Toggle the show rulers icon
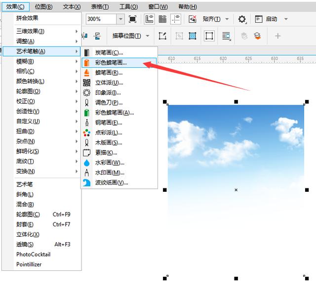 tap(149, 19)
